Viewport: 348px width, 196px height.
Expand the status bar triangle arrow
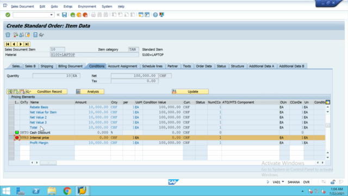click(x=268, y=182)
